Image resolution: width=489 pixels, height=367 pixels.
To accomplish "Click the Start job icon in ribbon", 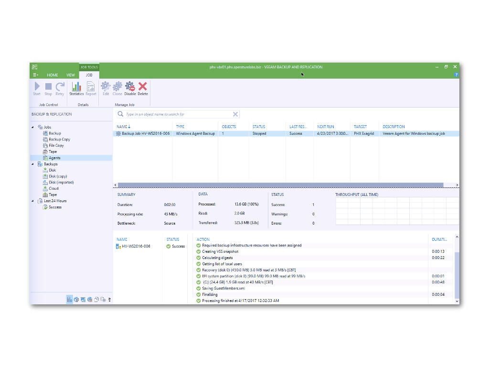I will [37, 86].
